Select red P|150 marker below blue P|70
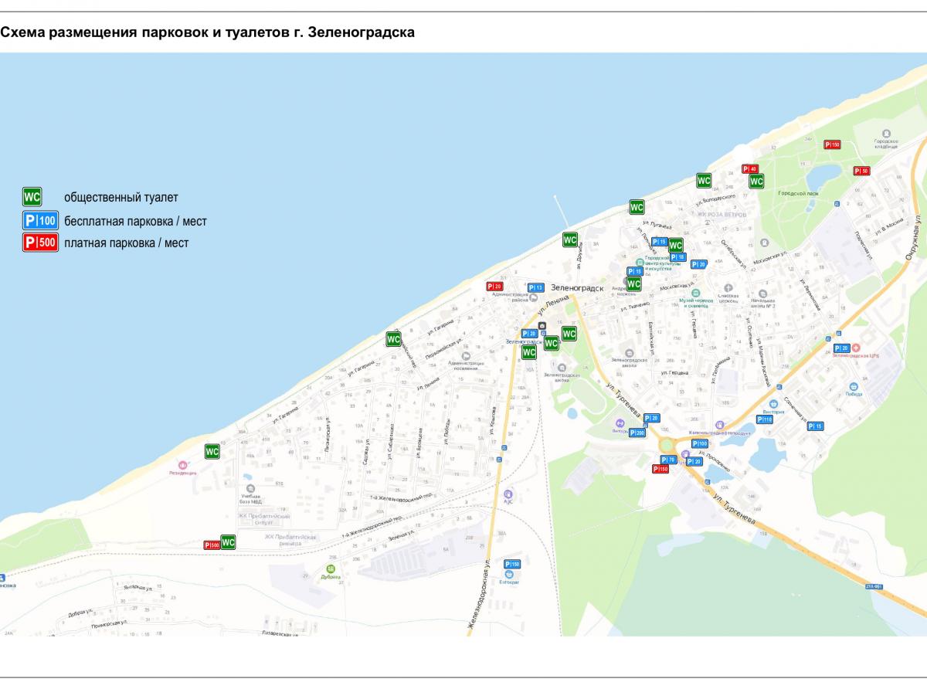Screen dimensions: 927x689 (x=660, y=469)
